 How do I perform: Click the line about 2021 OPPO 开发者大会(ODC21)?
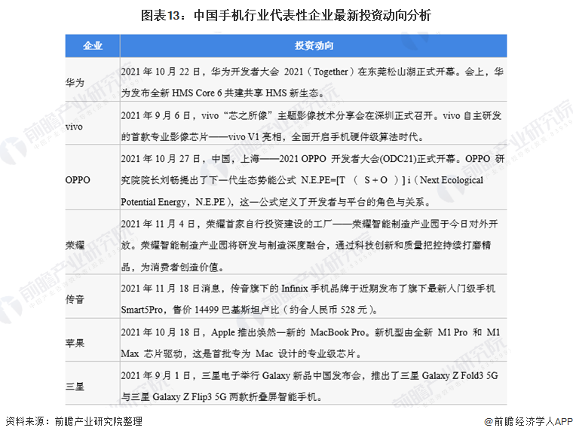tap(313, 159)
